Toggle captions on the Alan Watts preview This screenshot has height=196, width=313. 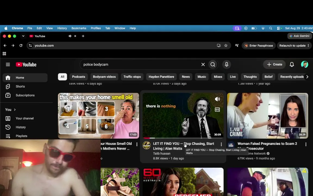(x=217, y=110)
